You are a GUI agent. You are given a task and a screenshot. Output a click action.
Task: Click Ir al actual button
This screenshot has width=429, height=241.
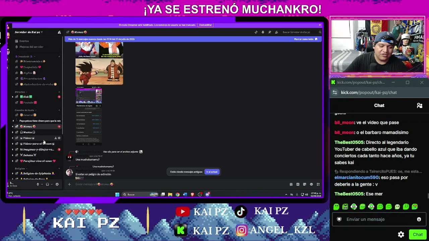click(212, 172)
